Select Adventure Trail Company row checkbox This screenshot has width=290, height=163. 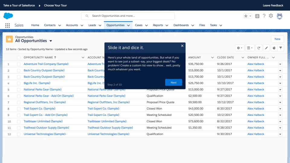tap(19, 64)
